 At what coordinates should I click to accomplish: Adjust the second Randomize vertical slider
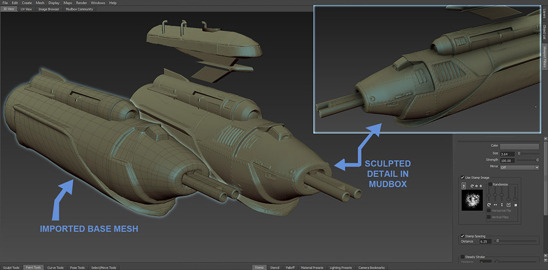495,194
